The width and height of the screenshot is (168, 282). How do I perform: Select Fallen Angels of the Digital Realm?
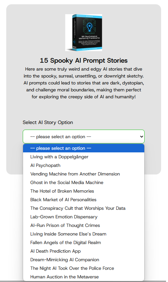coord(84,242)
